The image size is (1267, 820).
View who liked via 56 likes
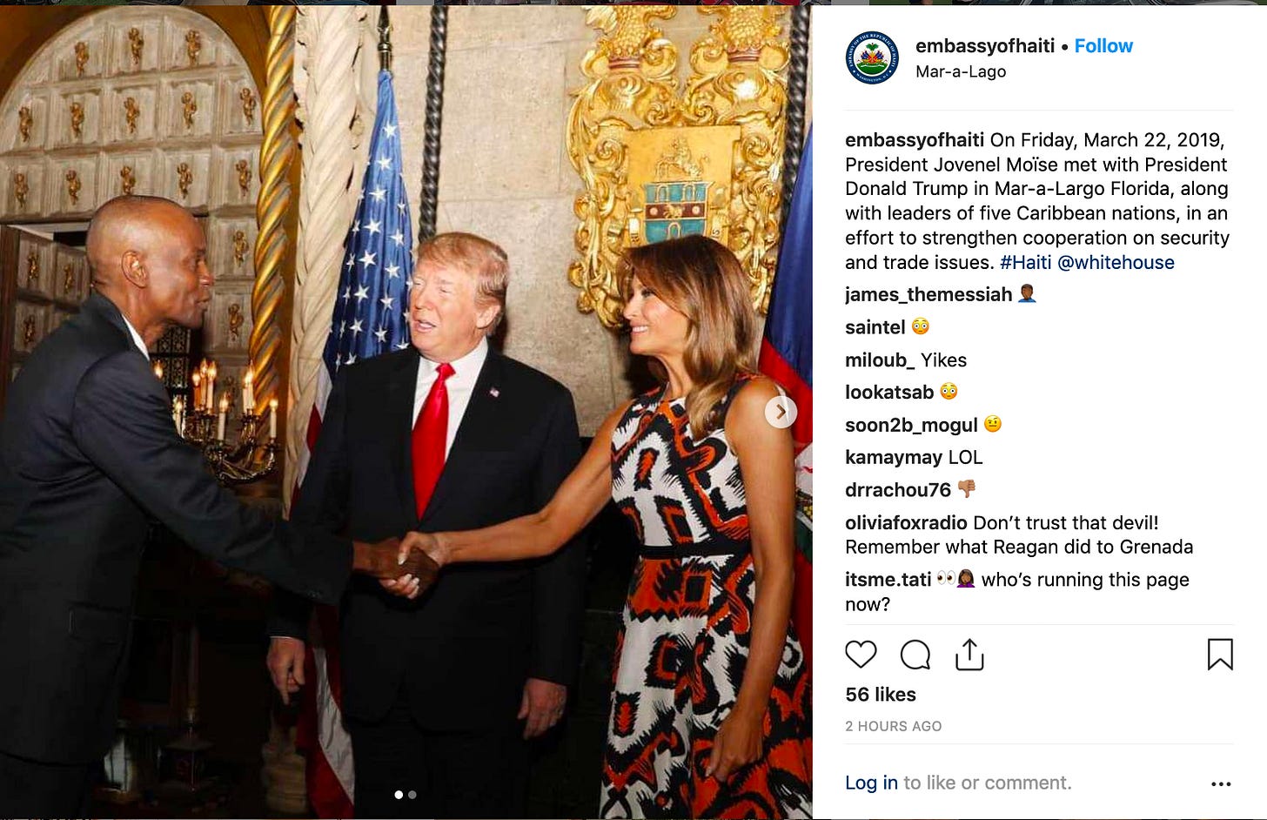[x=881, y=695]
